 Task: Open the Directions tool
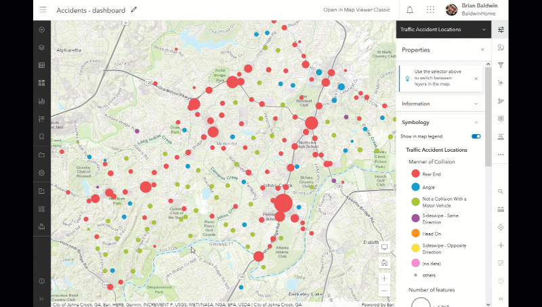501,227
